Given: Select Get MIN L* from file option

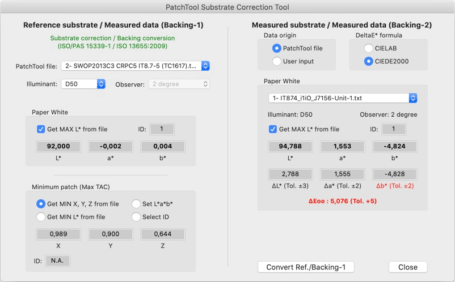Looking at the screenshot, I should tap(41, 217).
